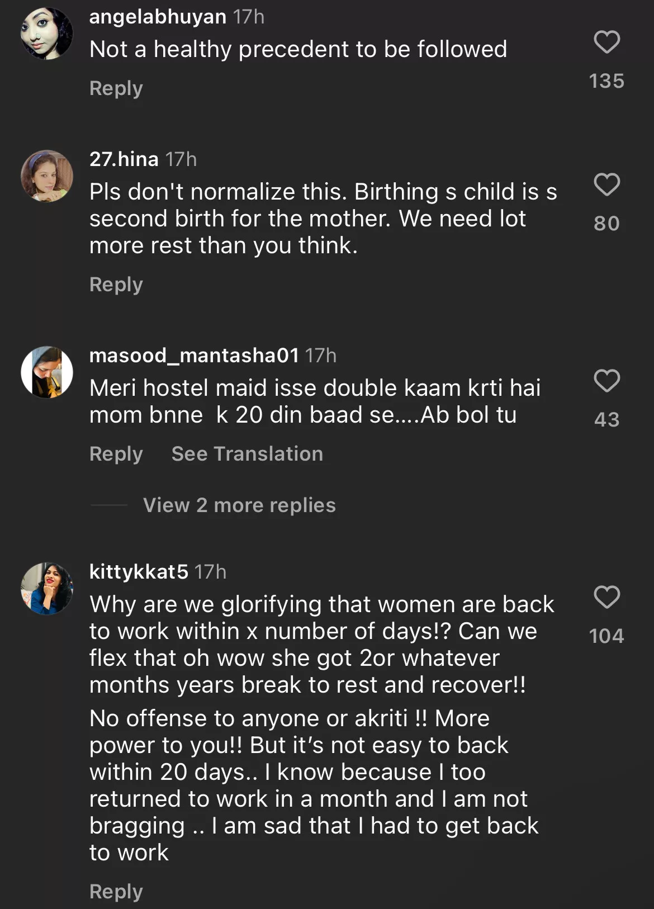Open the 27.hina username link

click(x=124, y=159)
